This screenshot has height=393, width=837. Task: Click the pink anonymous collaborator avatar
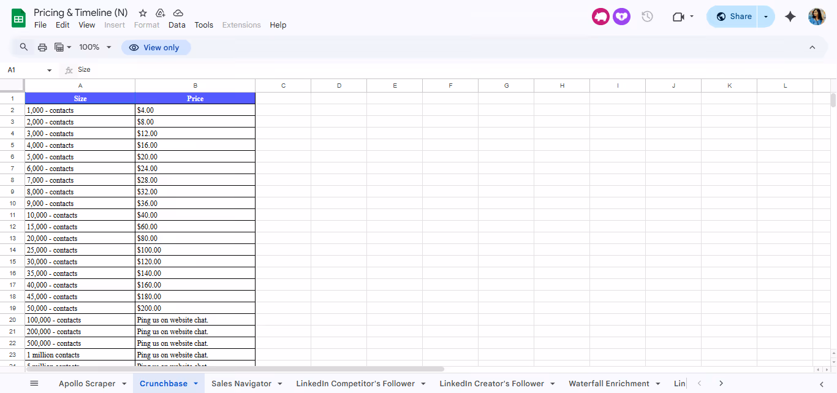click(x=600, y=17)
